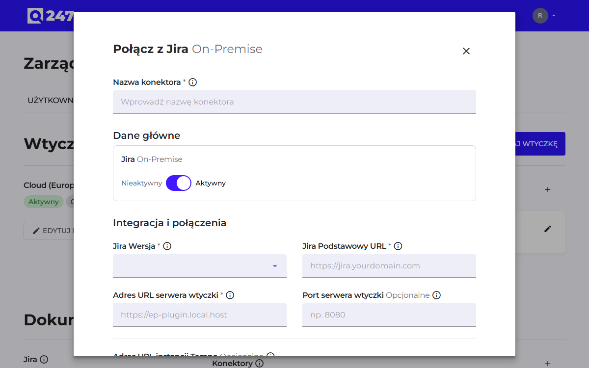Image resolution: width=589 pixels, height=368 pixels.
Task: Show info icon next to Jira in background
Action: 44,360
